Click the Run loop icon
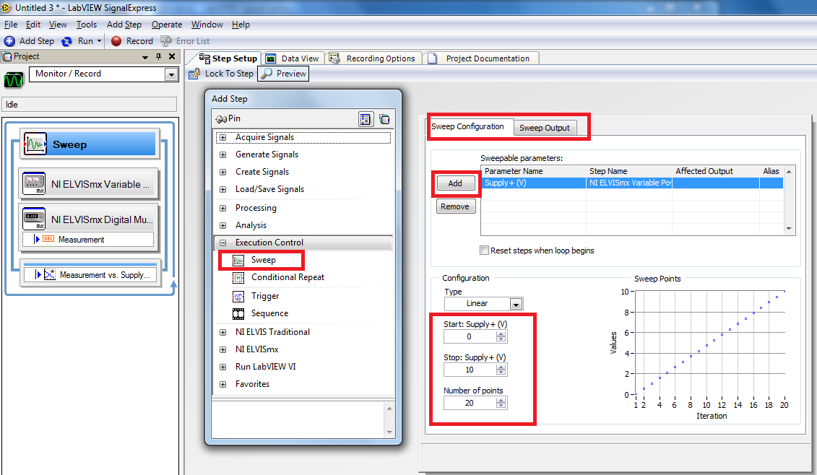 click(x=66, y=41)
